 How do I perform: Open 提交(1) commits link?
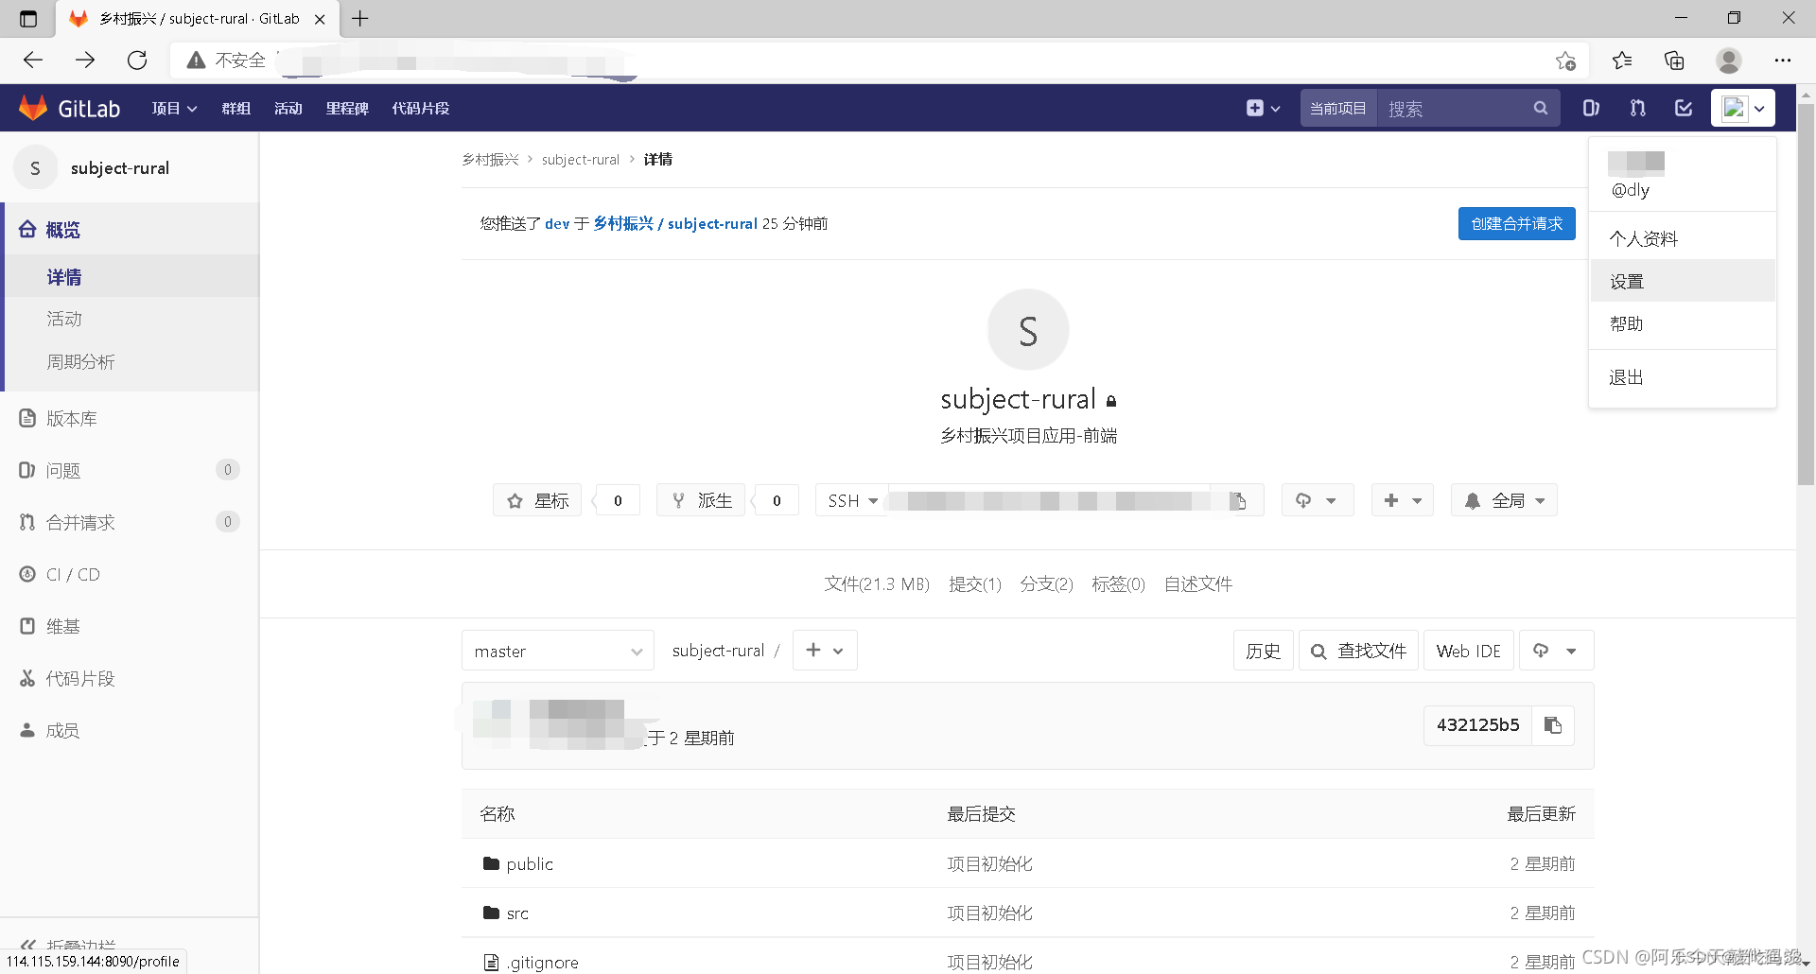[x=975, y=584]
